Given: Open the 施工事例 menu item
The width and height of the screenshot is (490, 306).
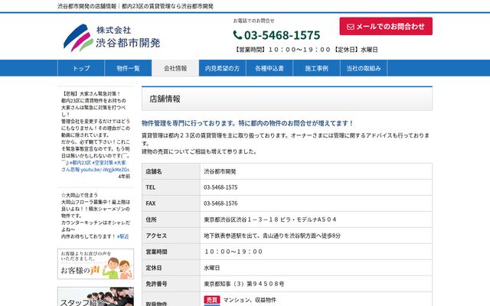Looking at the screenshot, I should pos(316,68).
